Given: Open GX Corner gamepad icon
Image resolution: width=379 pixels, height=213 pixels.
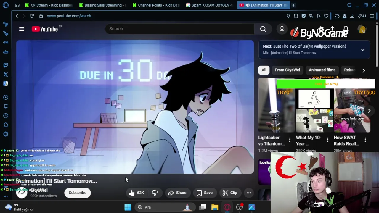Looking at the screenshot, I should (17, 5).
